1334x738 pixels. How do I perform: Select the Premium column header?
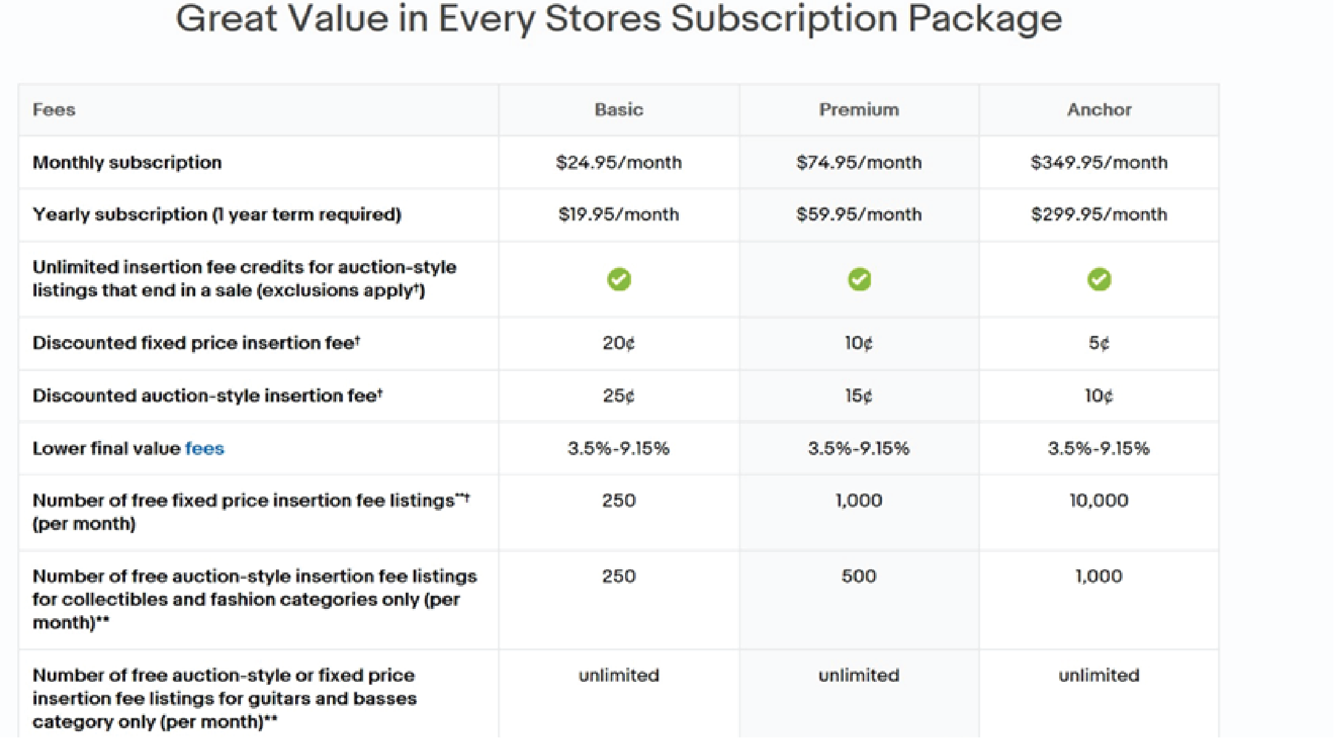[859, 110]
